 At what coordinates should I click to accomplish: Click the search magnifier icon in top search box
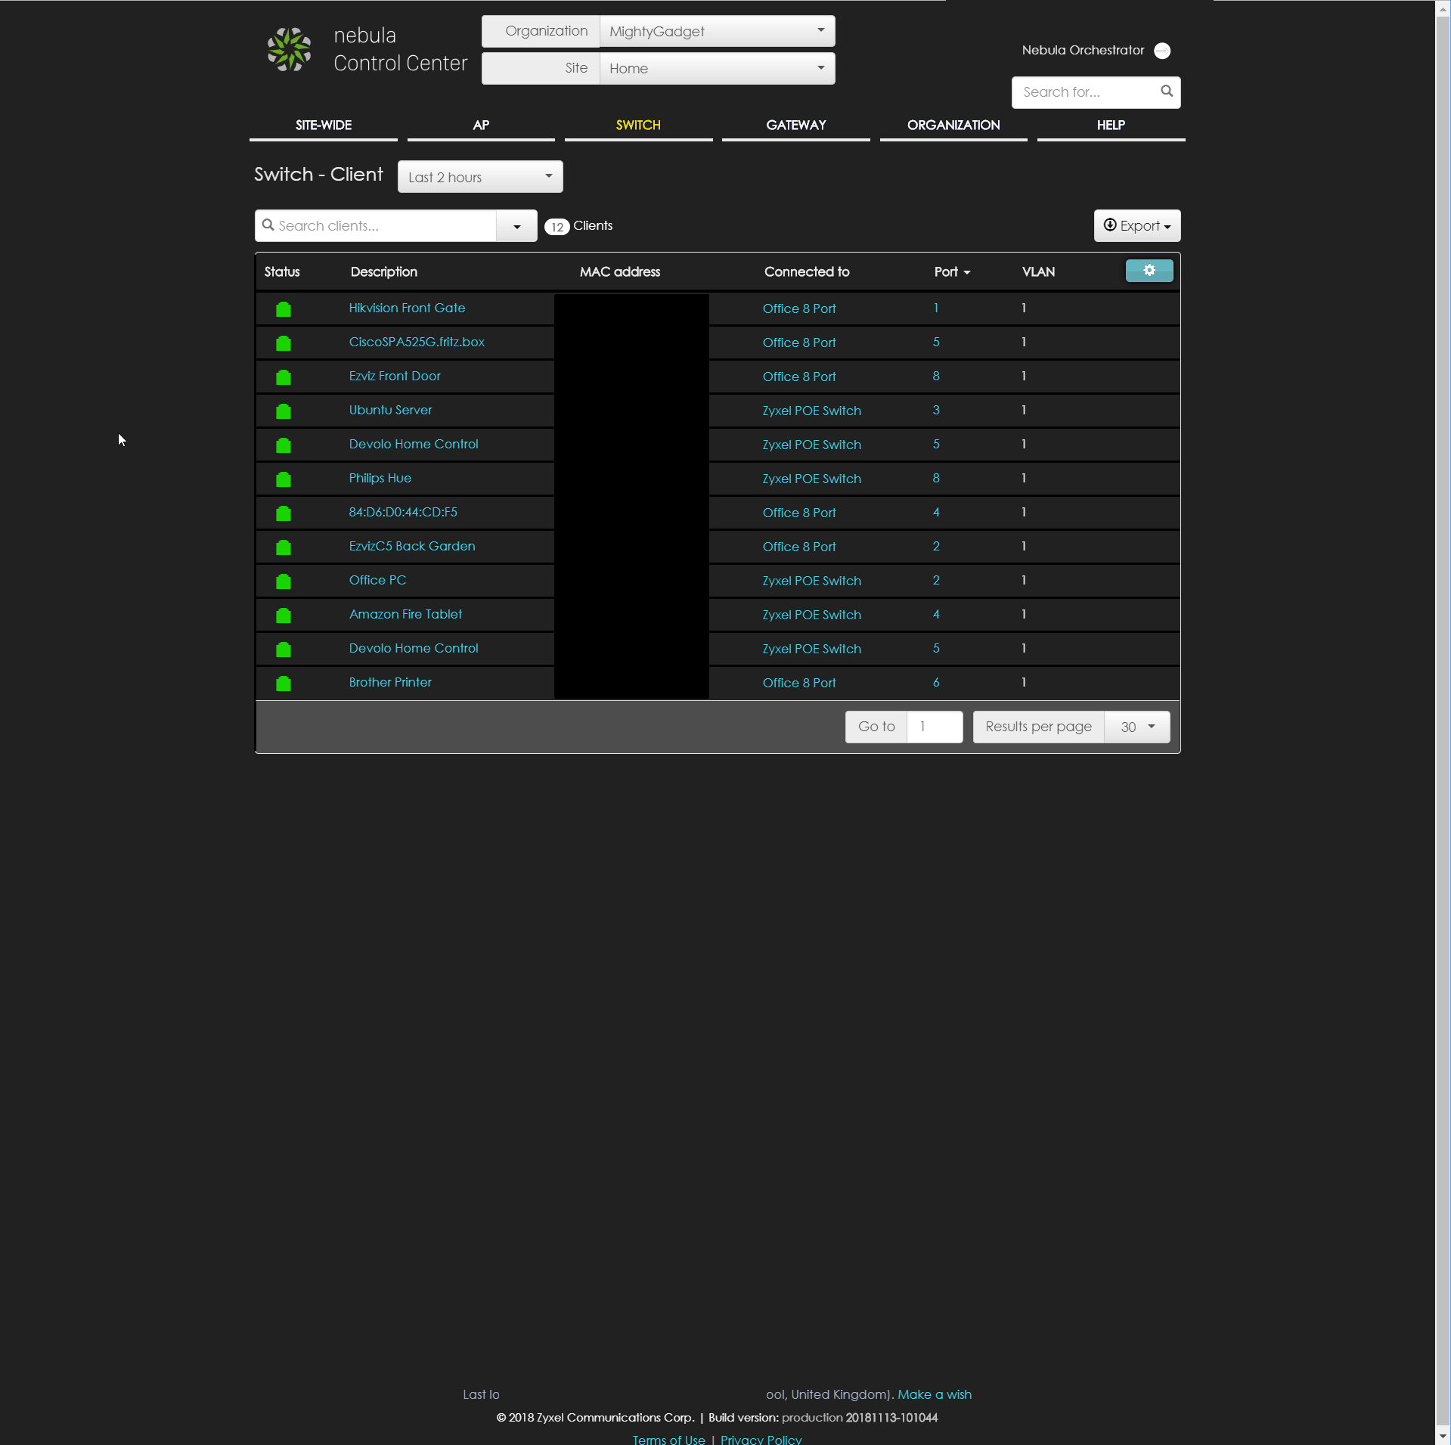coord(1167,91)
